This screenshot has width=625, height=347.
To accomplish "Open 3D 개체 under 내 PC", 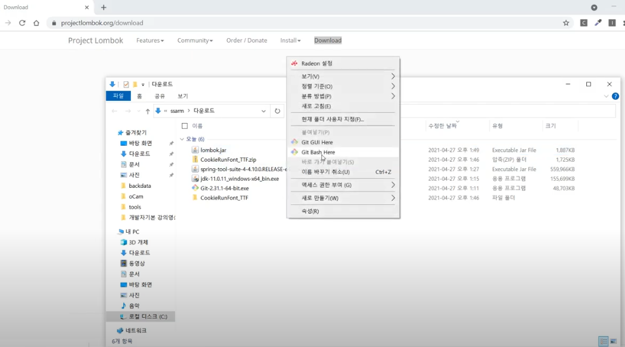I will [x=138, y=242].
